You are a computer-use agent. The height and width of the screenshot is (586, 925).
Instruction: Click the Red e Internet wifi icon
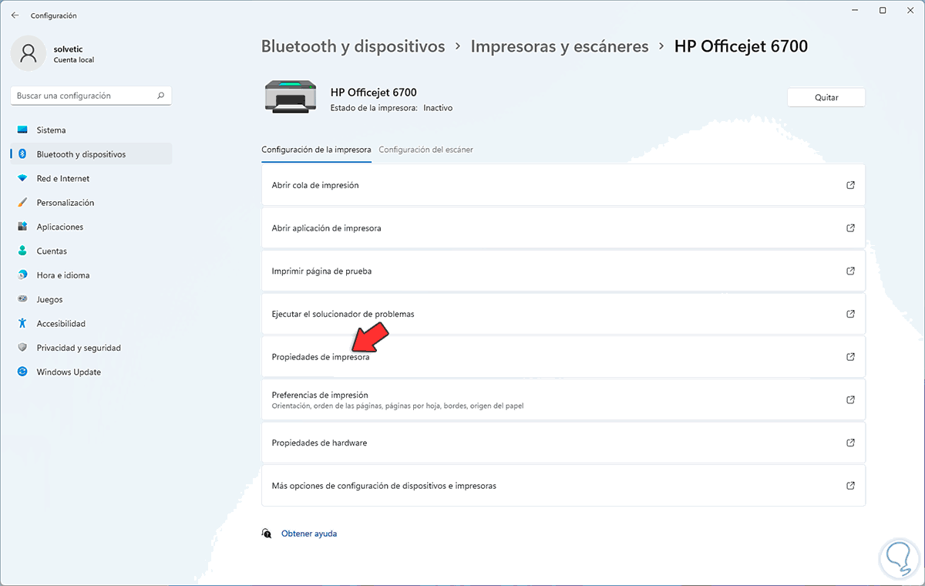tap(22, 178)
